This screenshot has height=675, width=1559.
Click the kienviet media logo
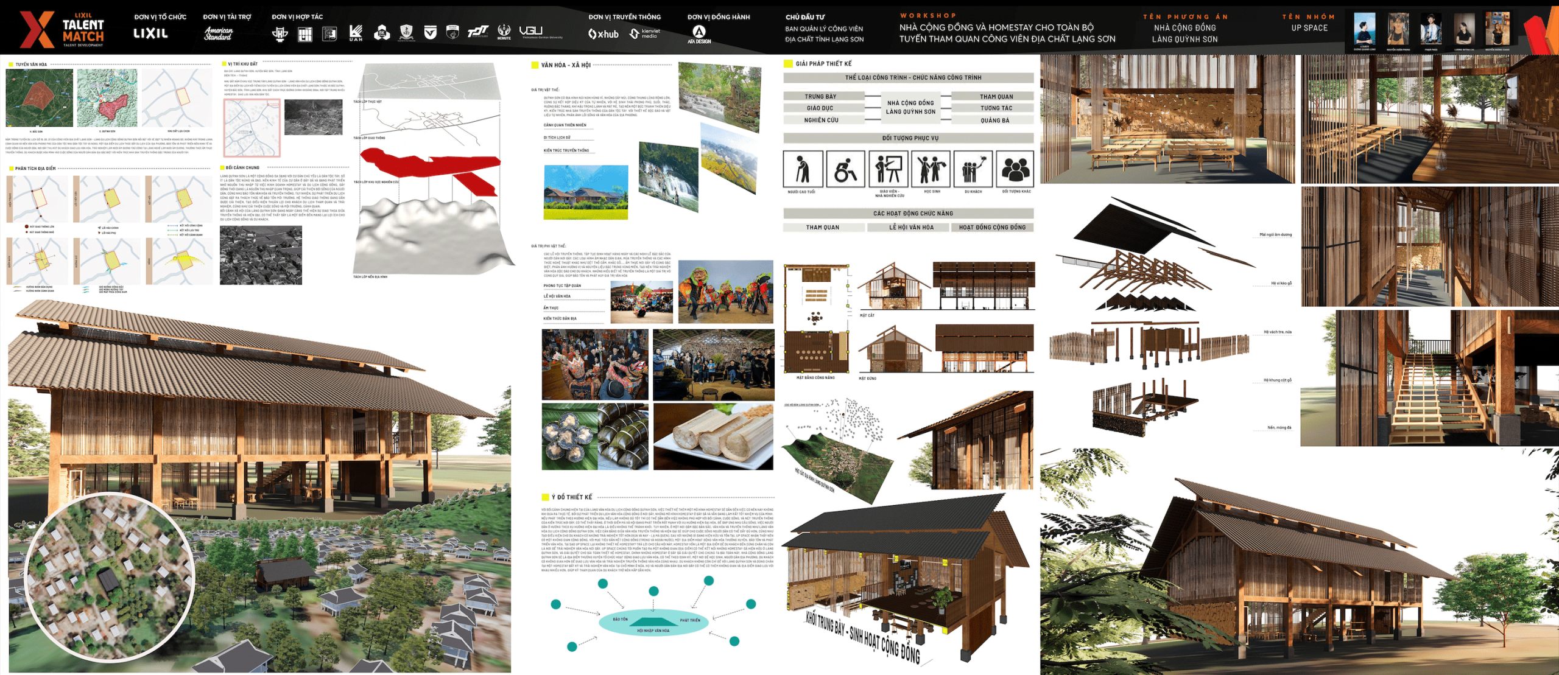645,33
